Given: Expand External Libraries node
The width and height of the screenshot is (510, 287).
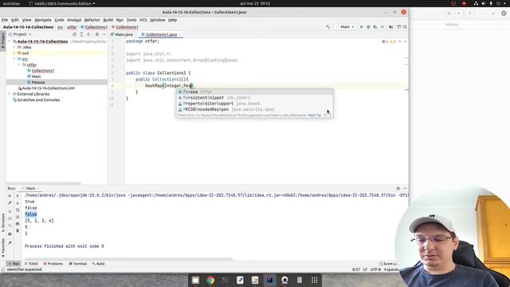Looking at the screenshot, I should [x=10, y=94].
